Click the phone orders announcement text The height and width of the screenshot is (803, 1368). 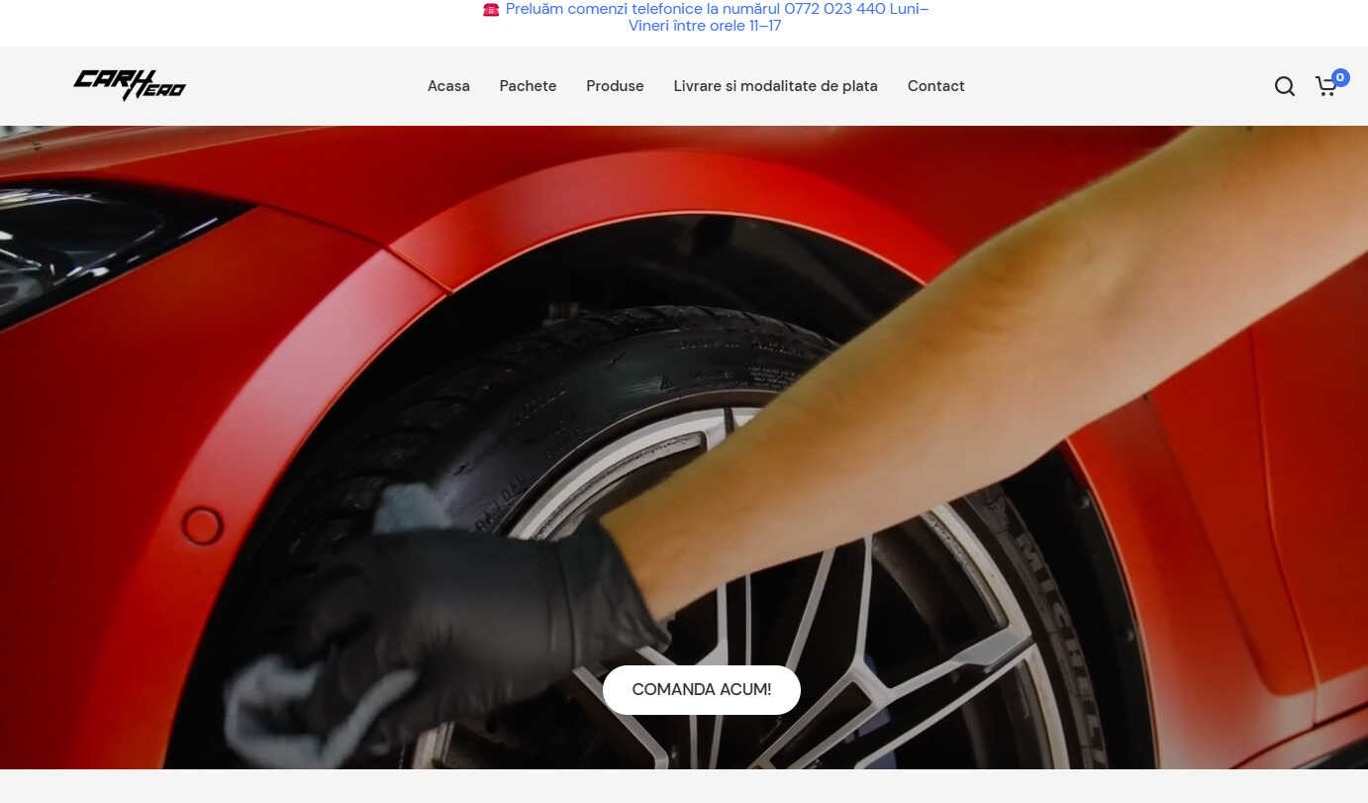click(706, 17)
